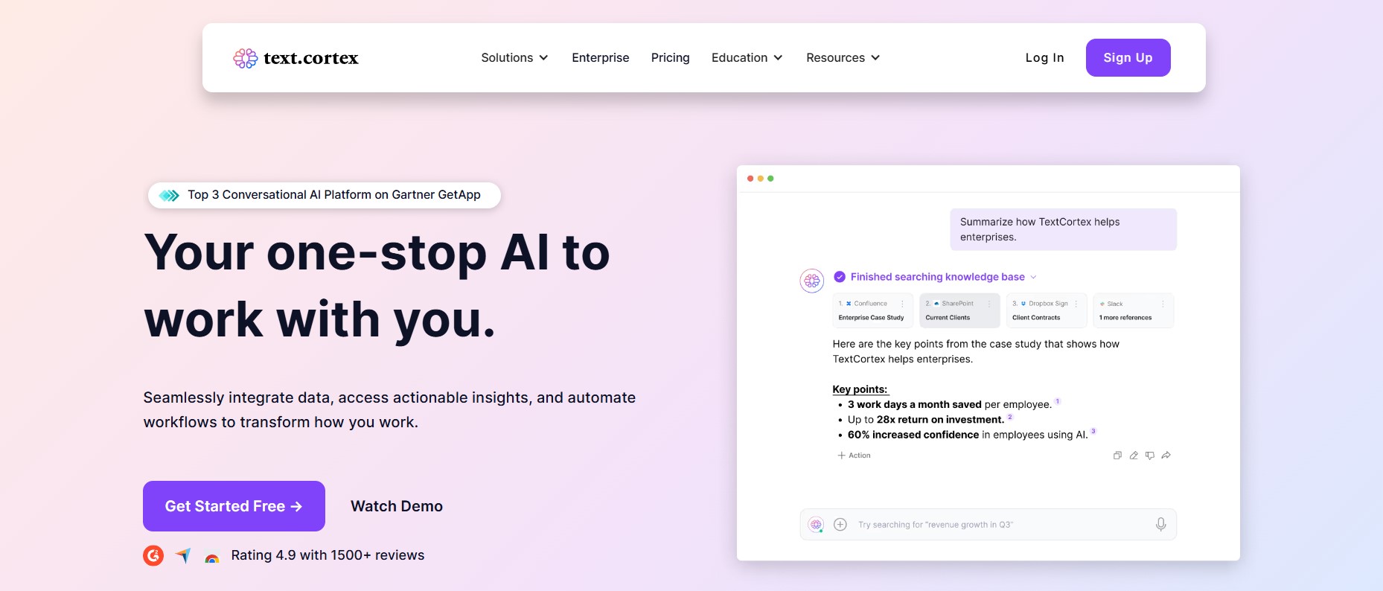
Task: Open the Pricing page
Action: [x=670, y=57]
